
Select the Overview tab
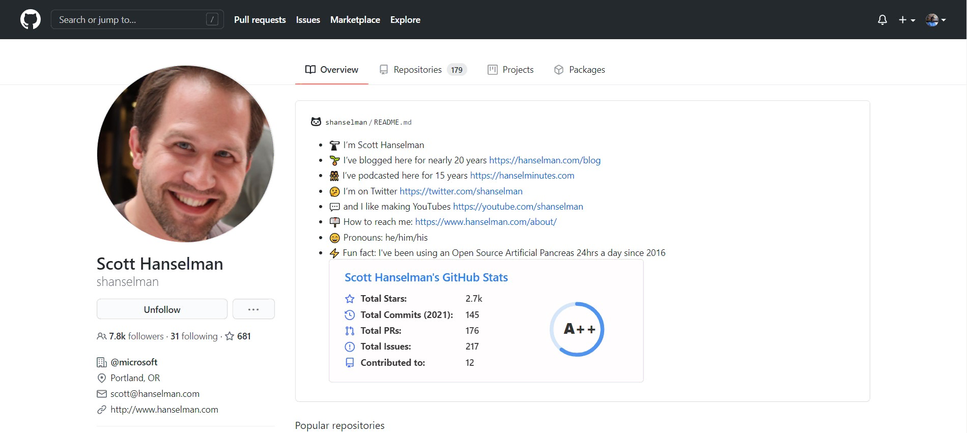(x=332, y=70)
